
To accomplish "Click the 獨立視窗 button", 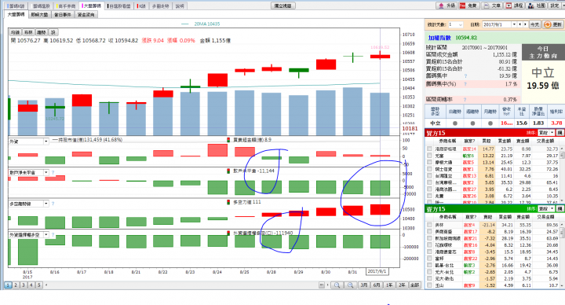I will pyautogui.click(x=282, y=6).
